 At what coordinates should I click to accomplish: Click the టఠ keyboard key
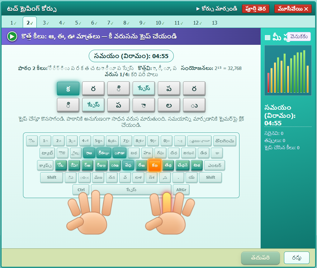[x=197, y=165]
